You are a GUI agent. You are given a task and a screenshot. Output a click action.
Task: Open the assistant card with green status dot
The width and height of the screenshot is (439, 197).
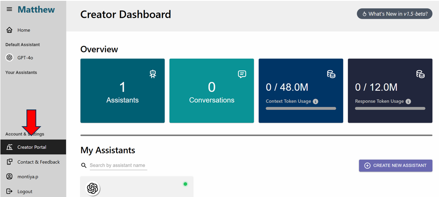(x=136, y=187)
